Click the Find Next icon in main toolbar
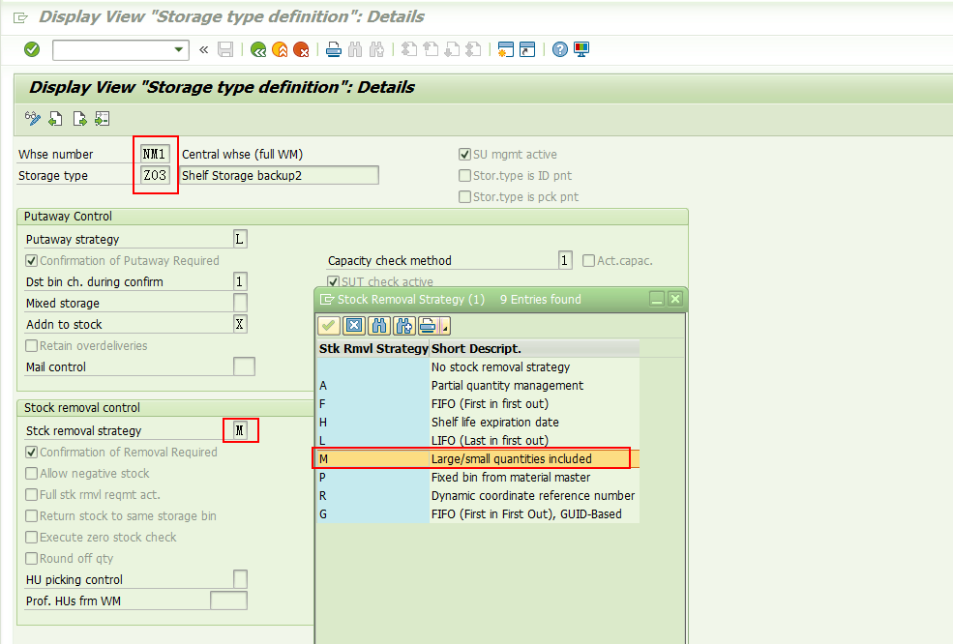 (376, 50)
